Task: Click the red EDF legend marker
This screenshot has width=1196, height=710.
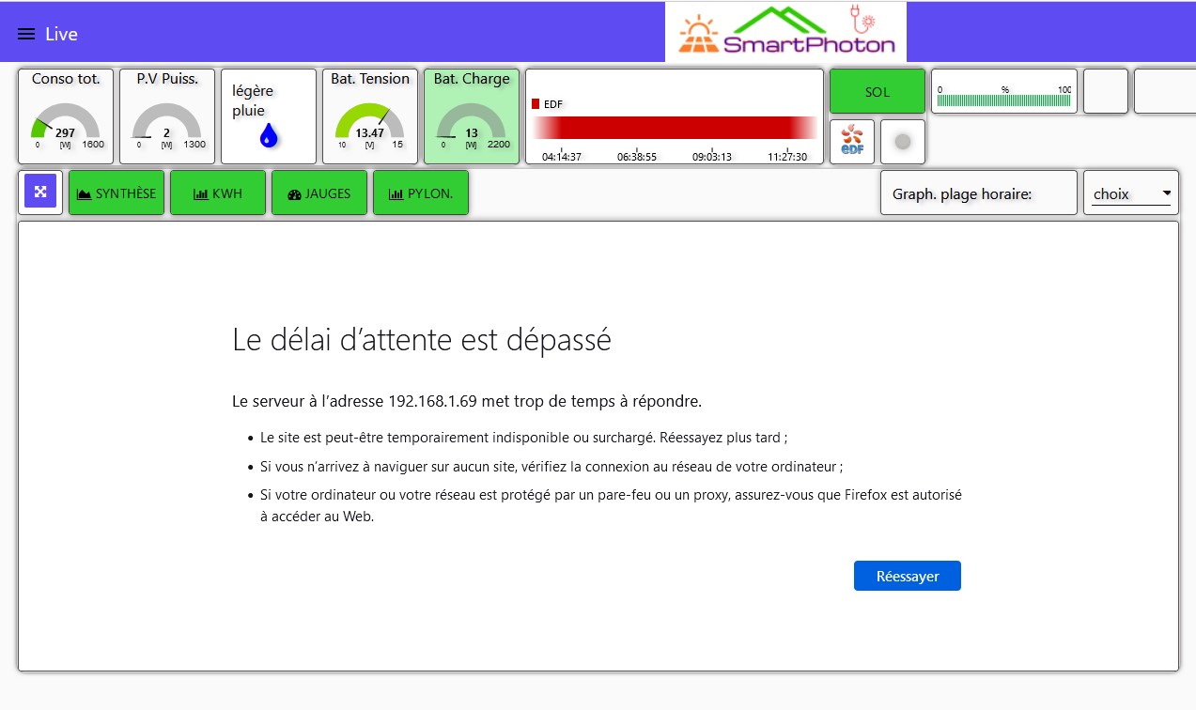Action: (x=536, y=104)
